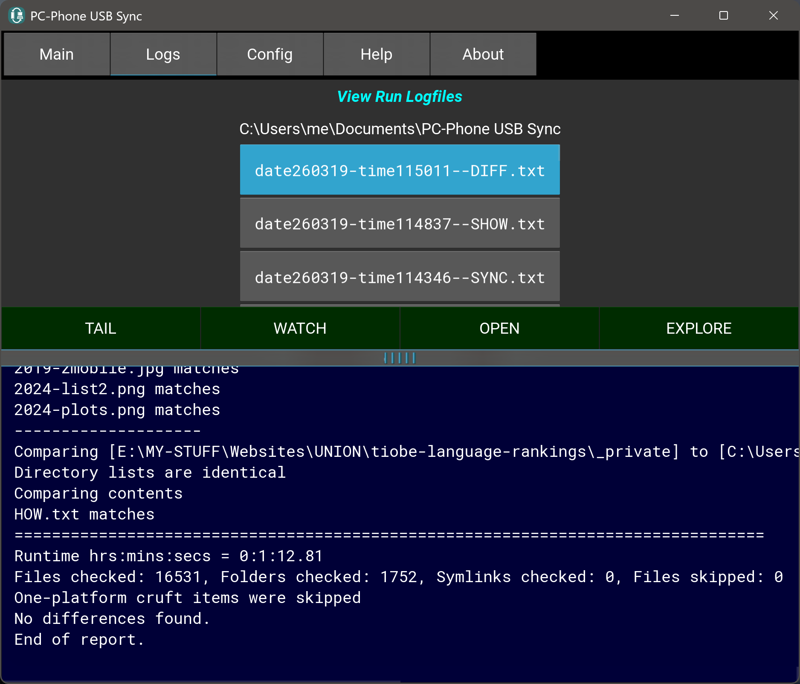Show the About tab

coord(483,55)
